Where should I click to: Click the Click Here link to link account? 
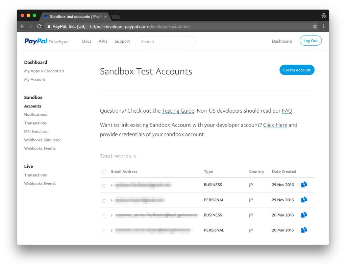pyautogui.click(x=275, y=125)
